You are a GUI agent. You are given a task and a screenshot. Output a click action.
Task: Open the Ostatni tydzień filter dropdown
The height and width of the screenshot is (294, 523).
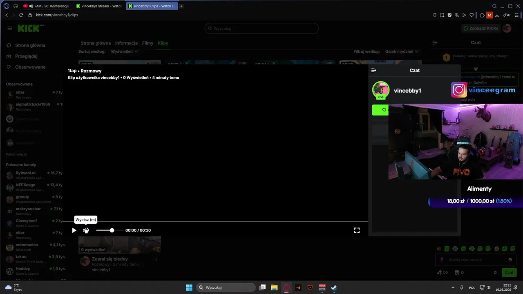click(402, 51)
